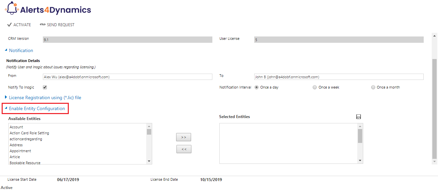Click the main page scroll-down arrow
The height and width of the screenshot is (191, 438).
(x=434, y=161)
